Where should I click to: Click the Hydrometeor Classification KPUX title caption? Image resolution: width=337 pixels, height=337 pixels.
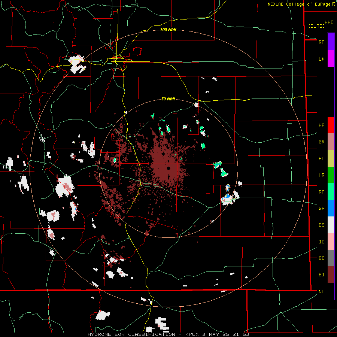(x=168, y=334)
